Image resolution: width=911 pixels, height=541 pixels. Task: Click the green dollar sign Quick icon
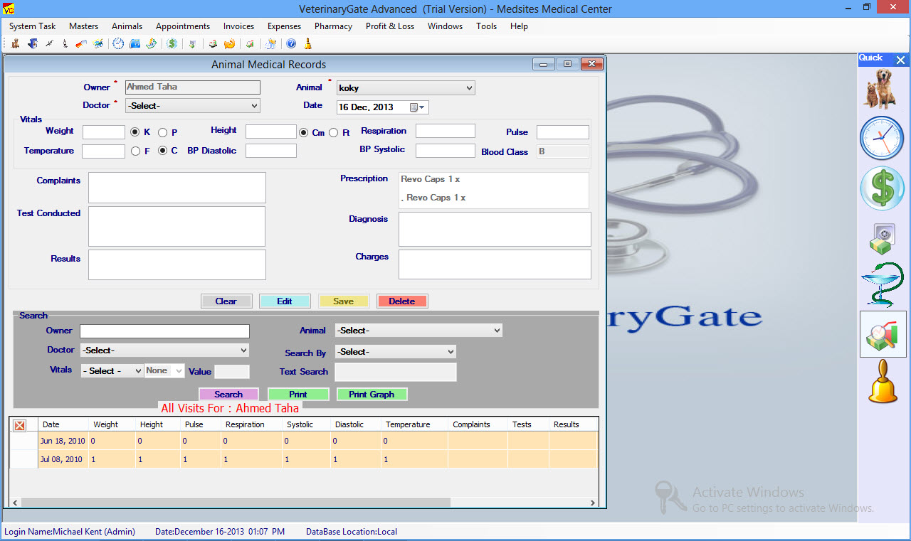tap(881, 189)
